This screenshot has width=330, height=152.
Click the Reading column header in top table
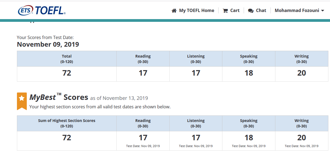(143, 59)
